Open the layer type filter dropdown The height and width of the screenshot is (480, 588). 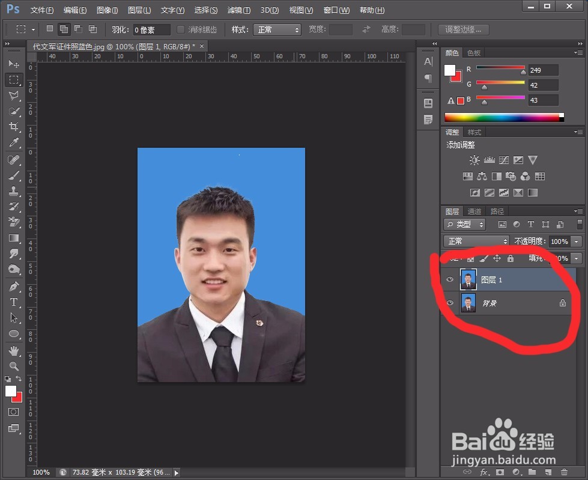click(x=464, y=224)
